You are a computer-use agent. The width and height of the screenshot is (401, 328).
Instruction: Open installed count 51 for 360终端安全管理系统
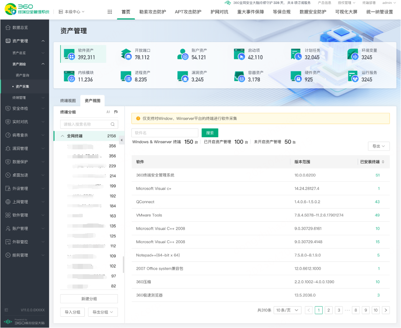click(378, 175)
